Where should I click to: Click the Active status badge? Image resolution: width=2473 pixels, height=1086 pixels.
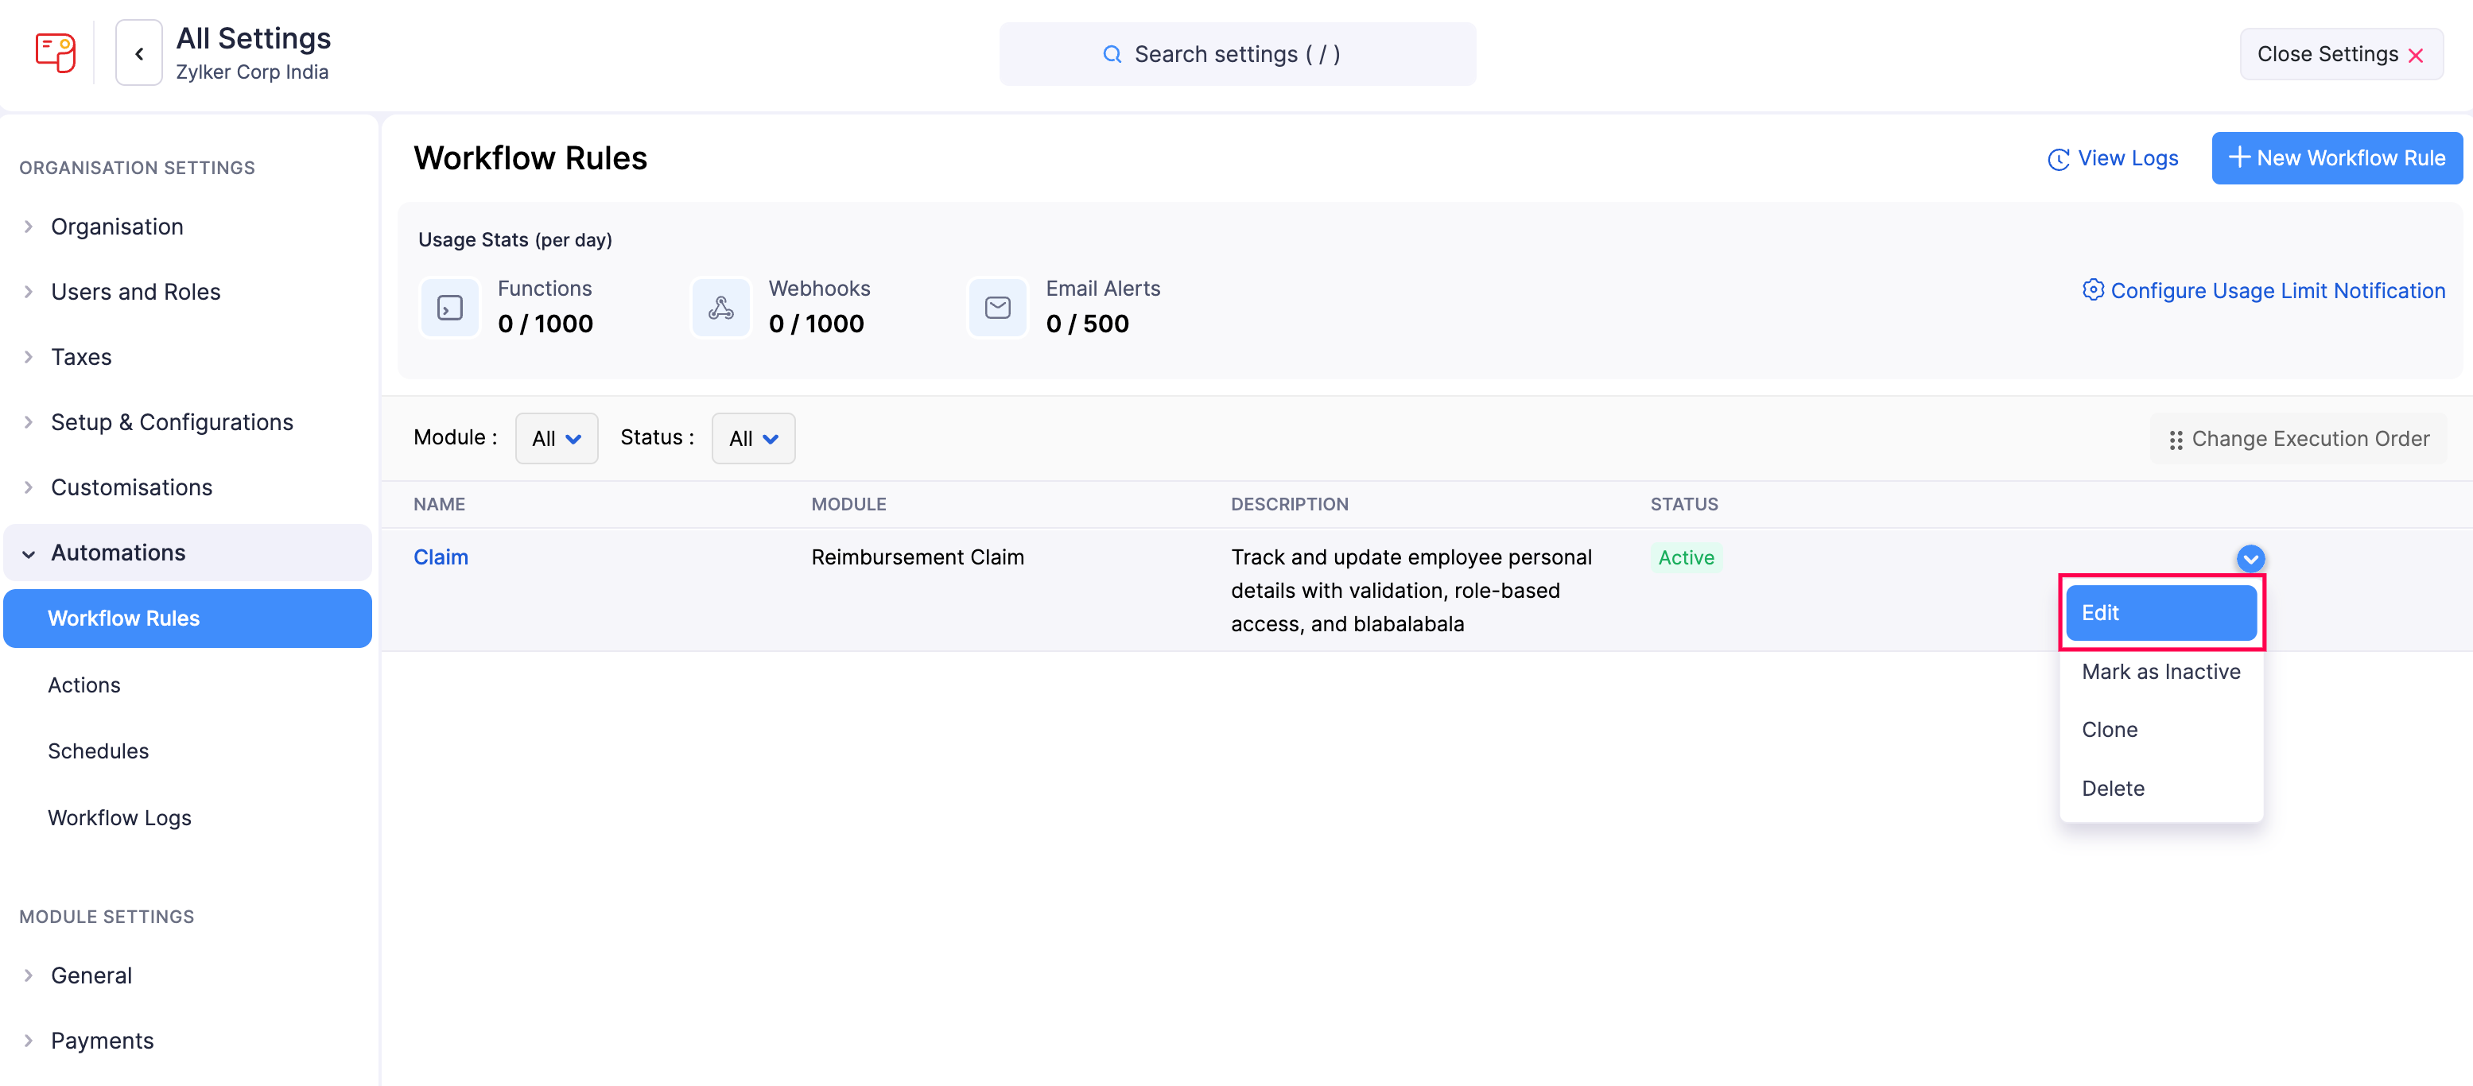coord(1686,558)
